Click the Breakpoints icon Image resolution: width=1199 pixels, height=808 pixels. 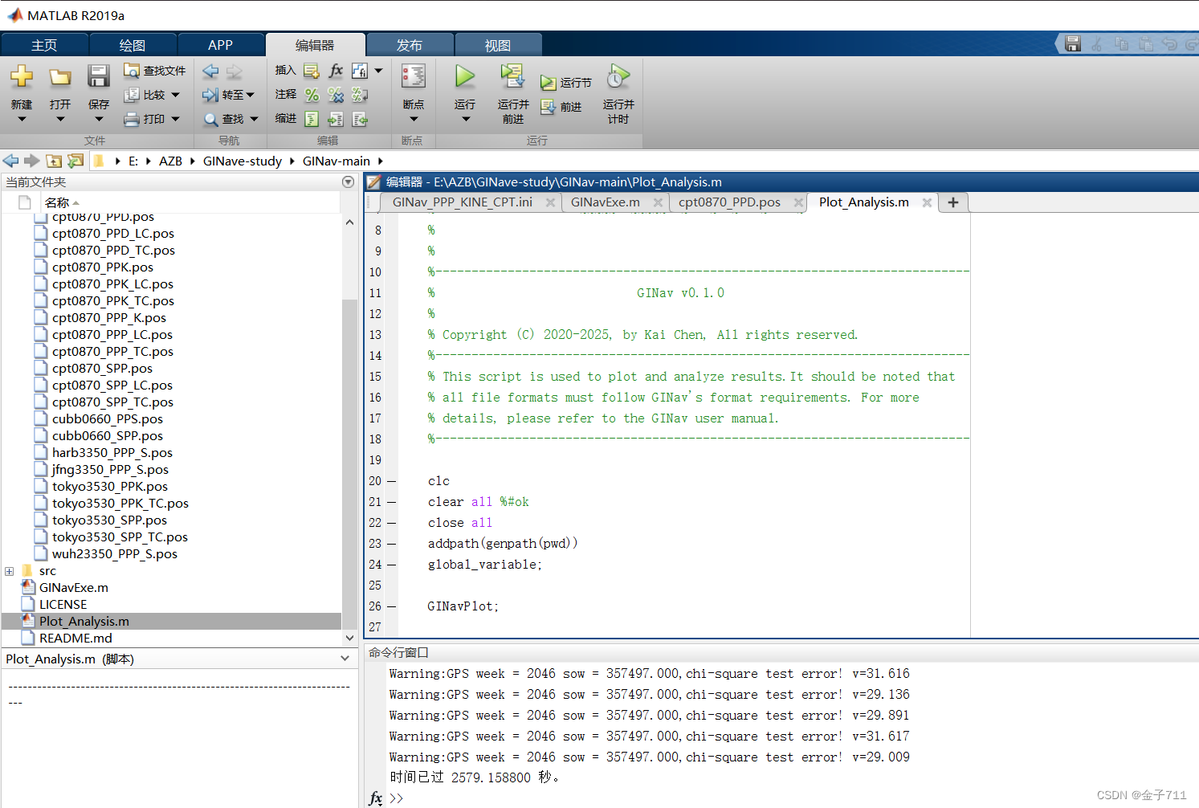(414, 77)
